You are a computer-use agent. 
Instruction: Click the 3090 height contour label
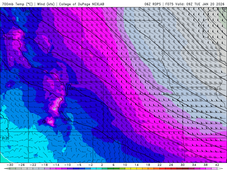67,120
